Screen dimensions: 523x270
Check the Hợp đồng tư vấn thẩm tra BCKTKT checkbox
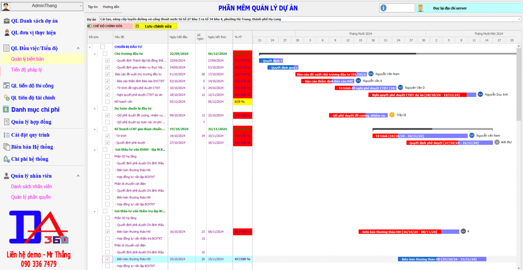[x=108, y=239]
